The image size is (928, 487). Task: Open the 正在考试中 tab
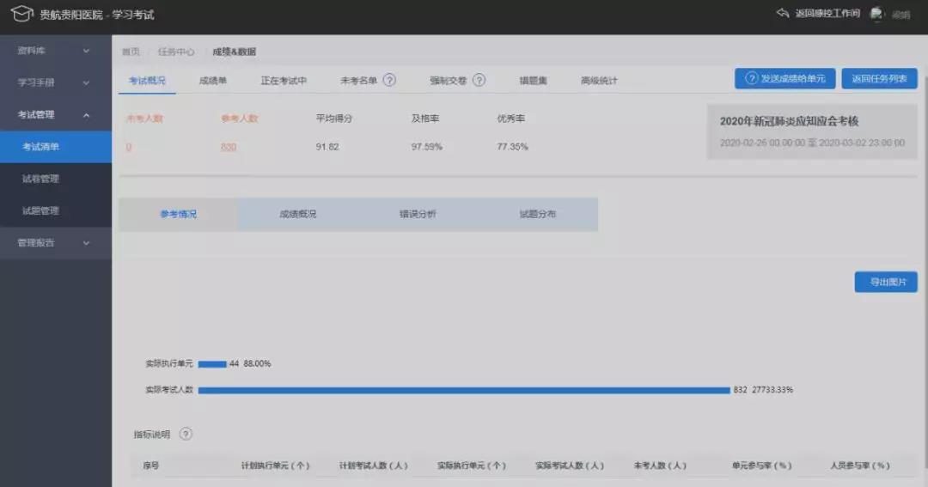284,81
